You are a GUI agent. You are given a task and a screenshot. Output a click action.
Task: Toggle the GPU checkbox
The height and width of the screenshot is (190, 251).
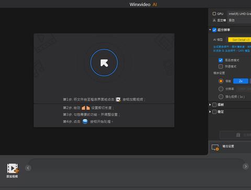(214, 14)
